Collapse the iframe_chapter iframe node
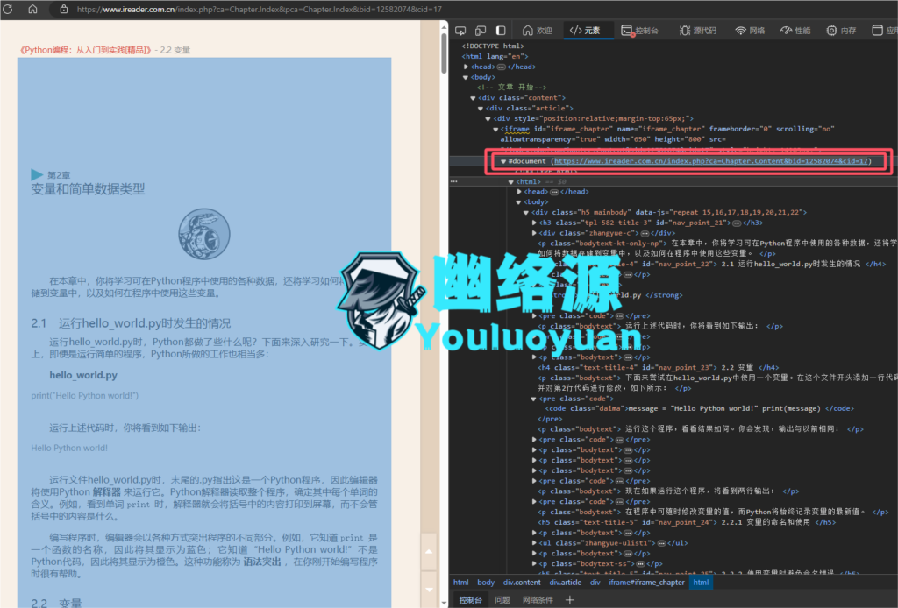 point(495,130)
